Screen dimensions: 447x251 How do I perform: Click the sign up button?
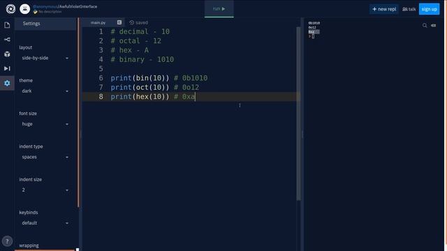pos(429,9)
